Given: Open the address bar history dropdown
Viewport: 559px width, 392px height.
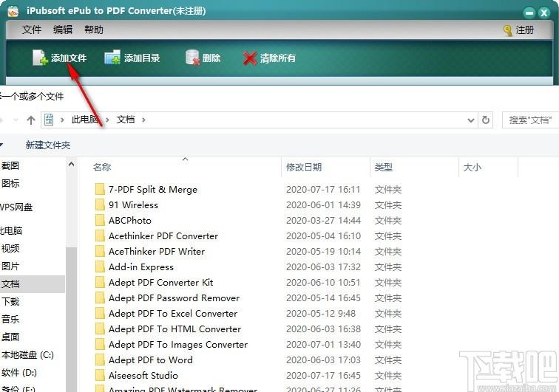Looking at the screenshot, I should 471,120.
